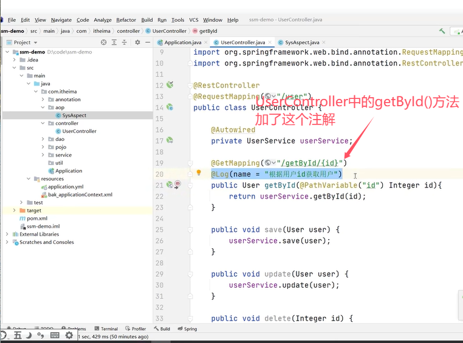Open the Spring tool window

(187, 328)
